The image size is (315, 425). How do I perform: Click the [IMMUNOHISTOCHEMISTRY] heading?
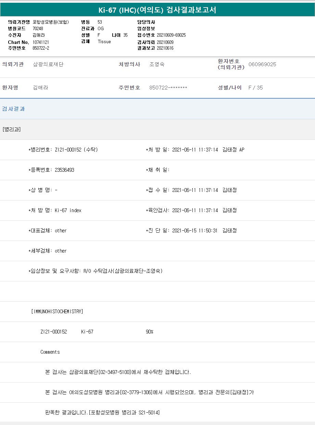pos(57,312)
